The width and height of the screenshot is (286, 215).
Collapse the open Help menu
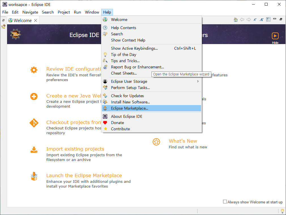pyautogui.click(x=107, y=12)
